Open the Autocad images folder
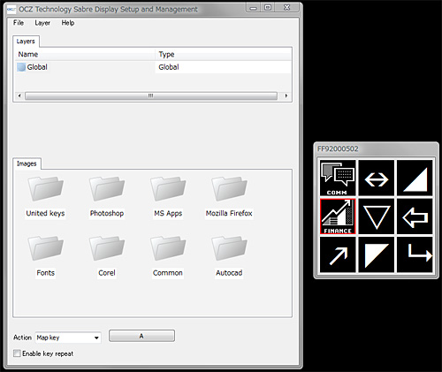442x372 pixels. [229, 256]
